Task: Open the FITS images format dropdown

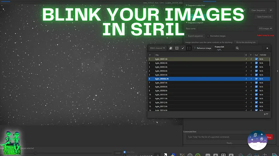Action: 265,29
